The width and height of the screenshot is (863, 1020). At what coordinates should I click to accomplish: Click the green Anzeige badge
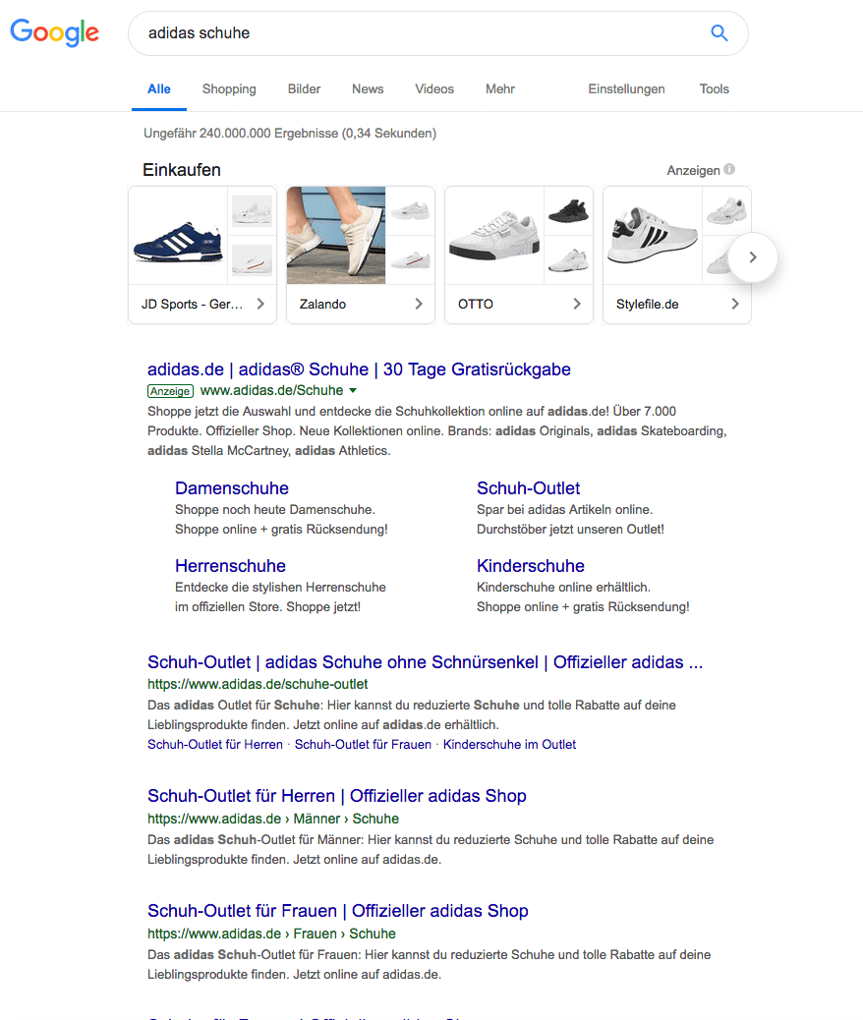coord(170,391)
